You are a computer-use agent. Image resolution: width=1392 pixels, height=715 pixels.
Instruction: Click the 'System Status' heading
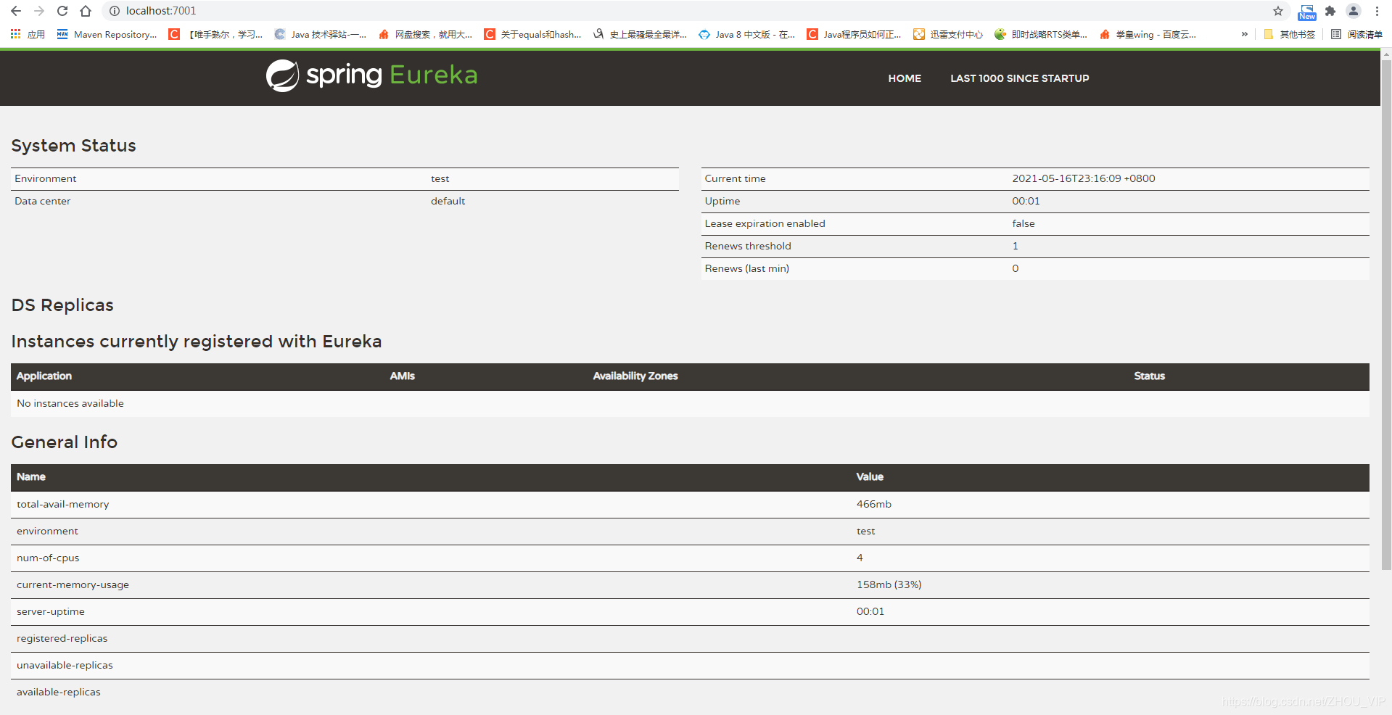pos(73,145)
